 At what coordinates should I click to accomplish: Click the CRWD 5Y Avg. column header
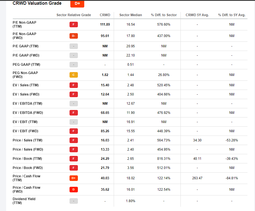[x=197, y=15]
